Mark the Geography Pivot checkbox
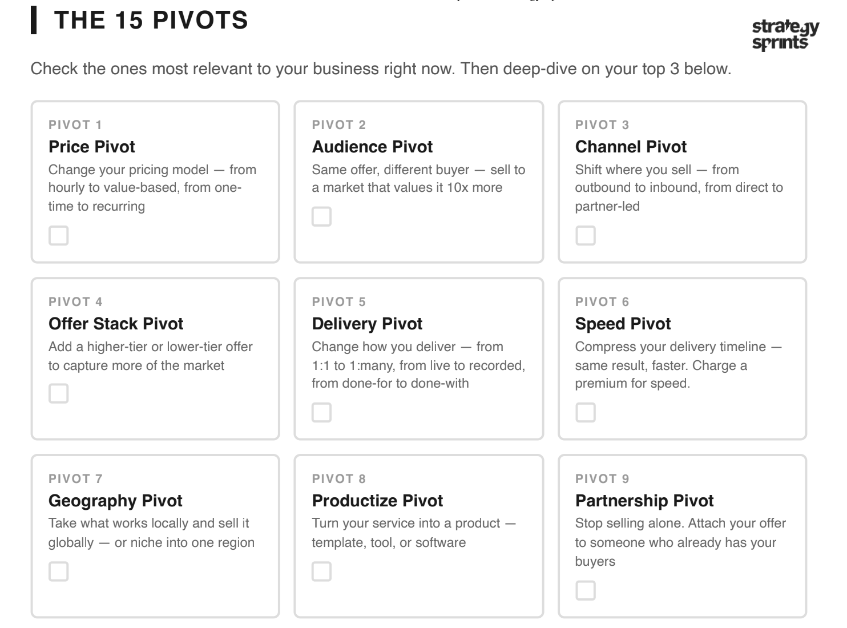 pyautogui.click(x=58, y=571)
